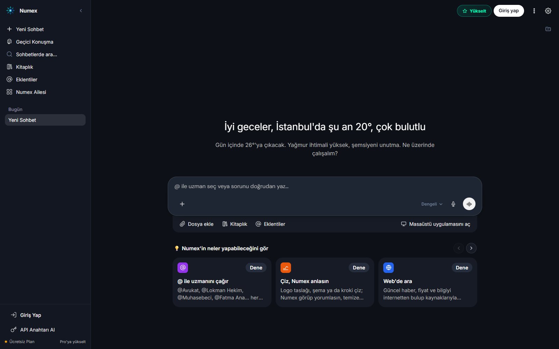Click Dosya ekle attachment option

197,224
